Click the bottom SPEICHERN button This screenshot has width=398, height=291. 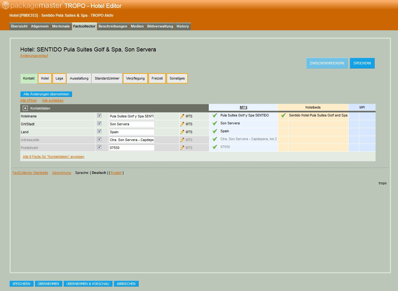(x=21, y=284)
